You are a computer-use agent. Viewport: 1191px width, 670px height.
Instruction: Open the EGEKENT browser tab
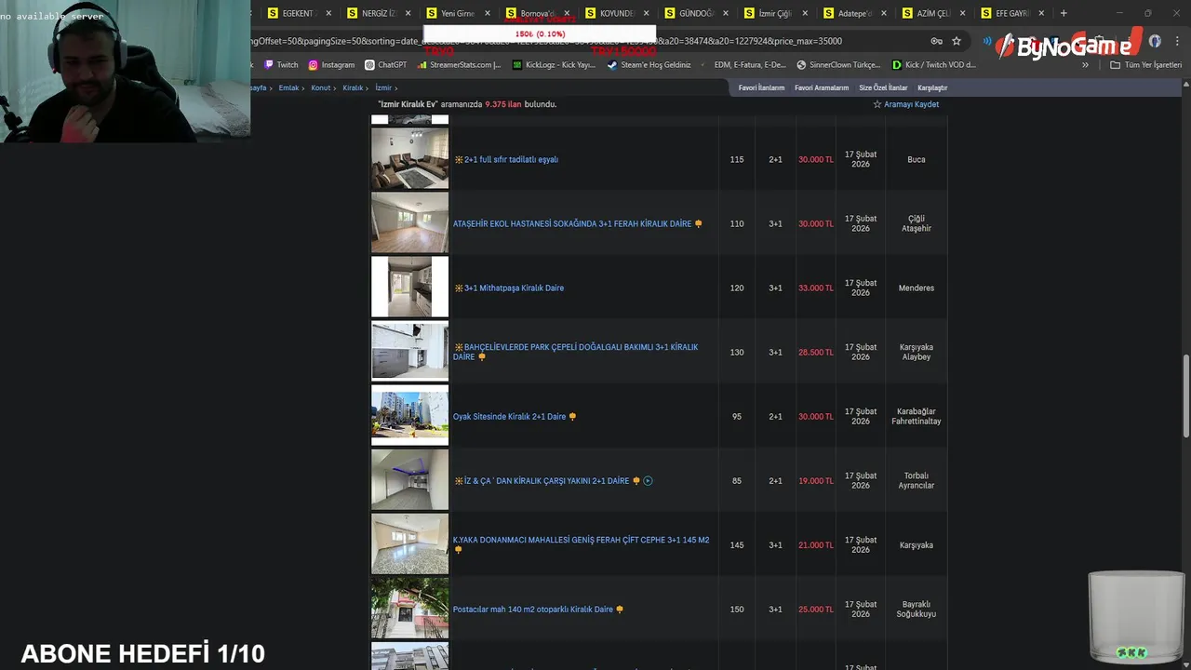tap(298, 13)
